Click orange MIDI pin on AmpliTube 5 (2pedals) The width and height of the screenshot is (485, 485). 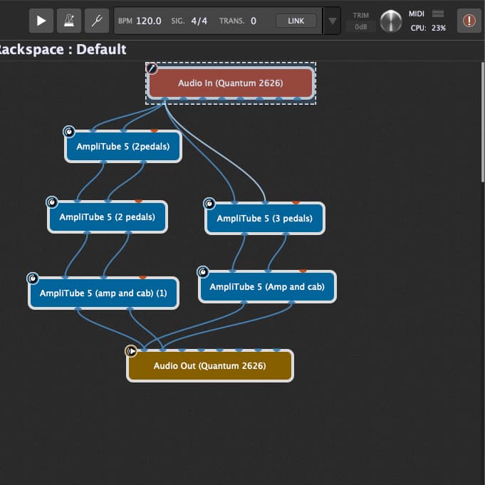[154, 130]
